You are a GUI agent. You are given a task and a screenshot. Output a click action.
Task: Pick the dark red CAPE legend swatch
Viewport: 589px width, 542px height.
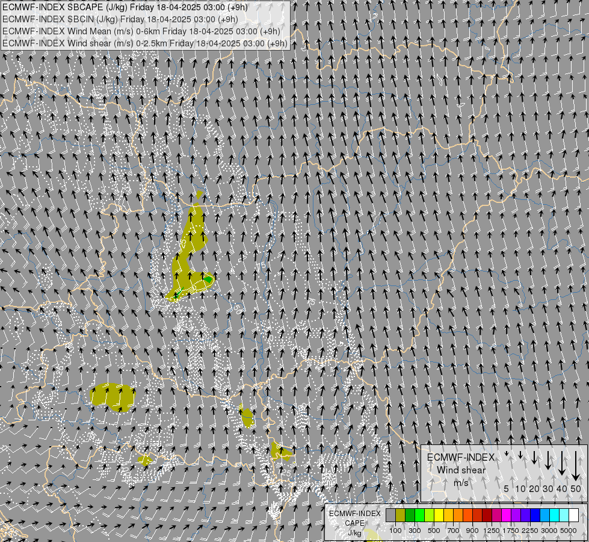click(x=487, y=516)
